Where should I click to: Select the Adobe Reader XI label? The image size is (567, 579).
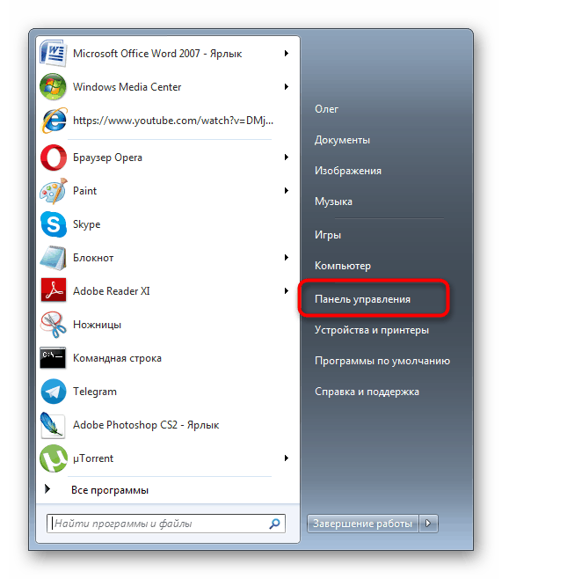tap(112, 291)
